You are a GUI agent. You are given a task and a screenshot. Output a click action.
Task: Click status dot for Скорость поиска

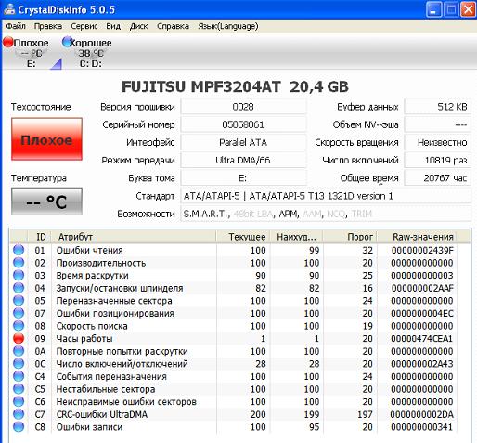point(19,326)
